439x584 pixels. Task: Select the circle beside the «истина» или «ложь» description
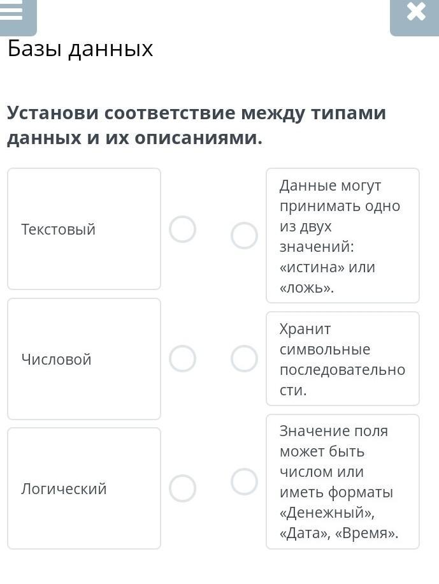tap(244, 235)
